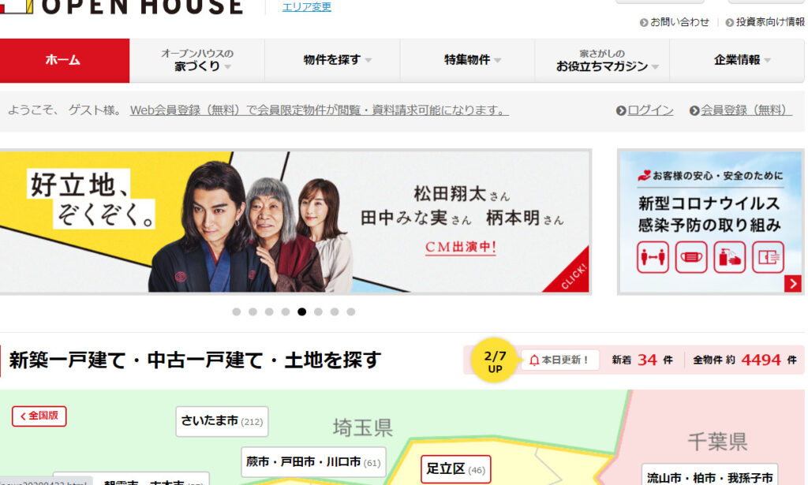Click the arrow icon next to ログイン
Viewport: 808px width, 485px height.
pyautogui.click(x=621, y=111)
